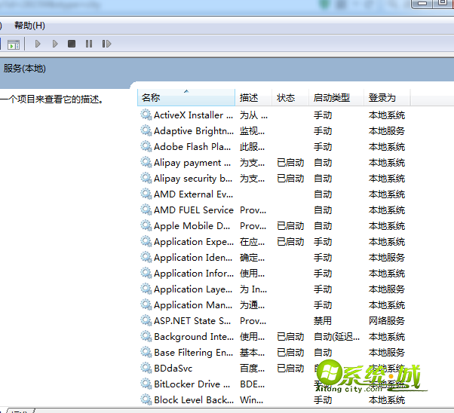Click the Stop Service toolbar button

coord(72,44)
